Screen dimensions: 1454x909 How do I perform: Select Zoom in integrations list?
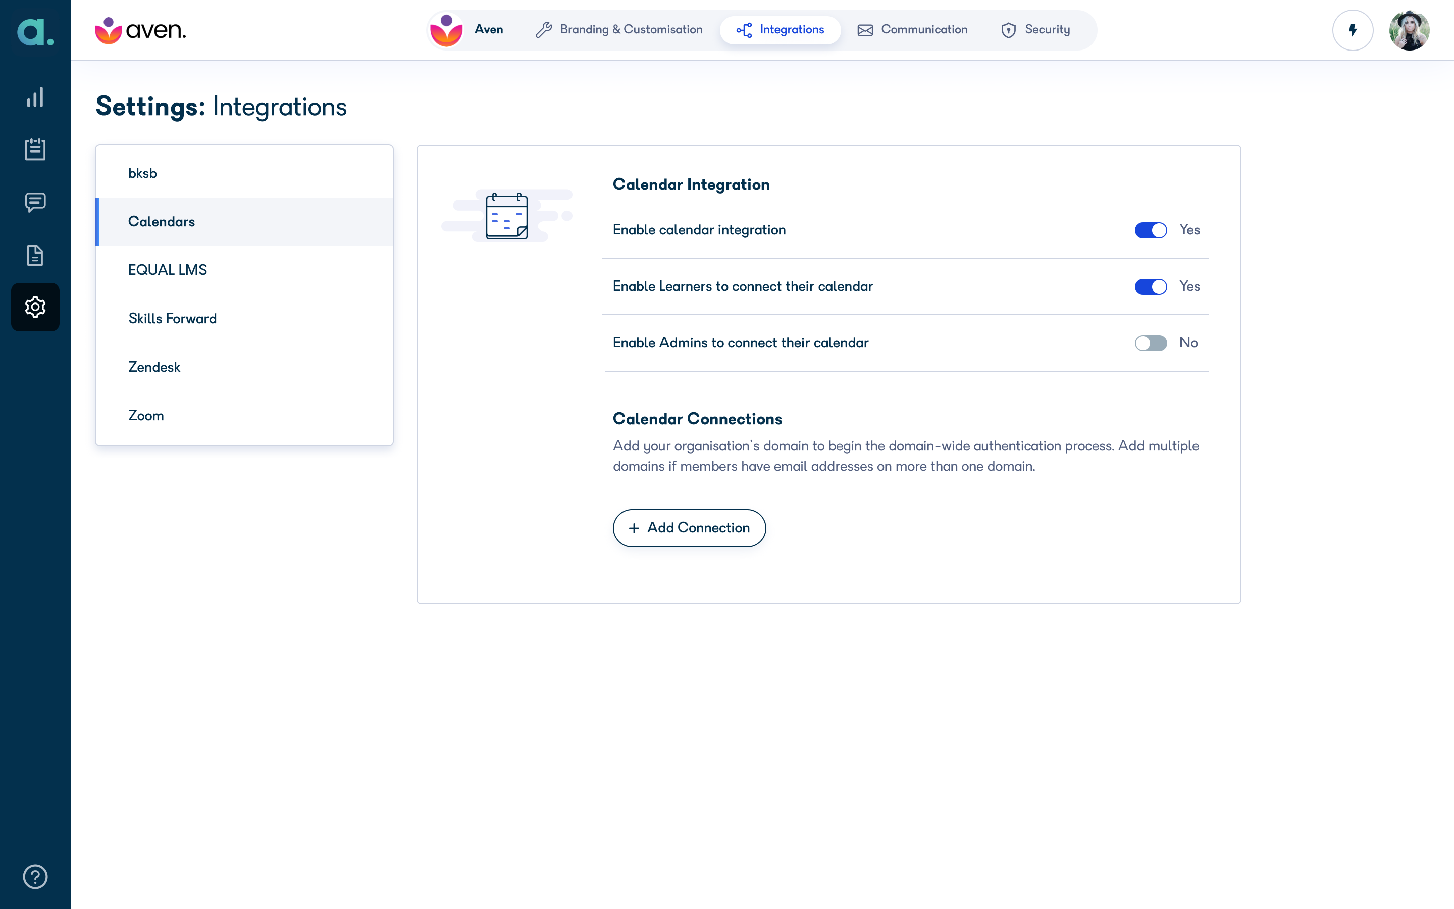tap(244, 416)
